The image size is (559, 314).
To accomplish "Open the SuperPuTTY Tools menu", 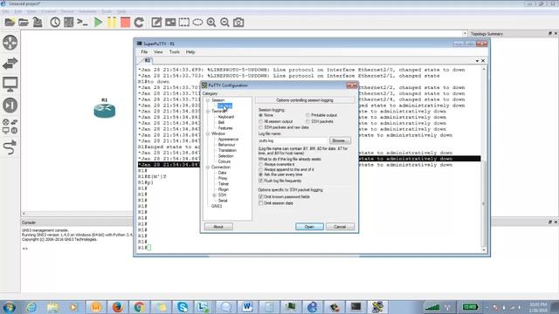I will 175,52.
